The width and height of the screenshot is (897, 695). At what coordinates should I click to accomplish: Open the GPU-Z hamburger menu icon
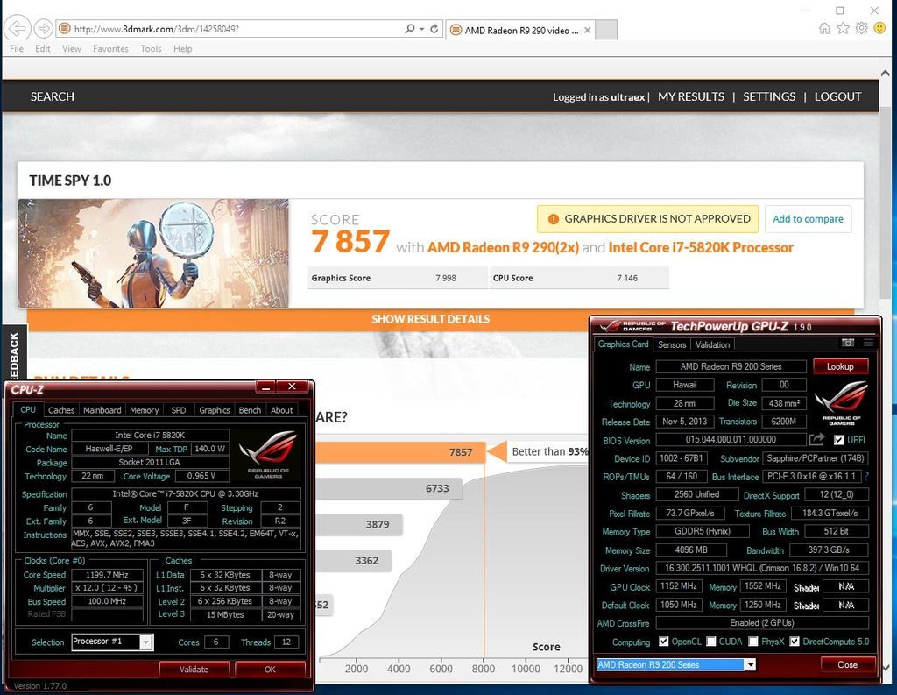[868, 343]
